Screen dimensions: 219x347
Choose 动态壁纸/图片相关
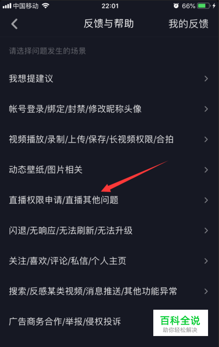109,170
